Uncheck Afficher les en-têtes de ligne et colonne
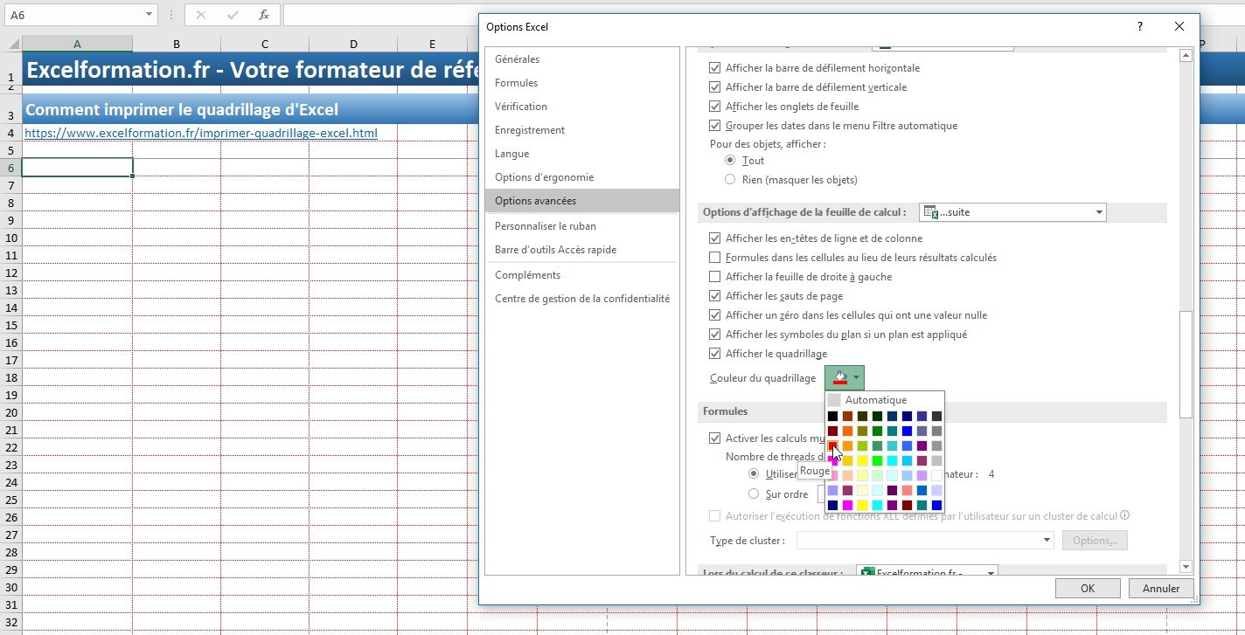The width and height of the screenshot is (1245, 635). [x=714, y=238]
